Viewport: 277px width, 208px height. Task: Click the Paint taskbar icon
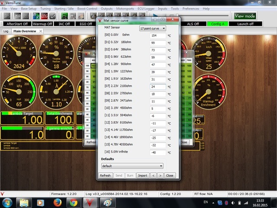point(108,203)
